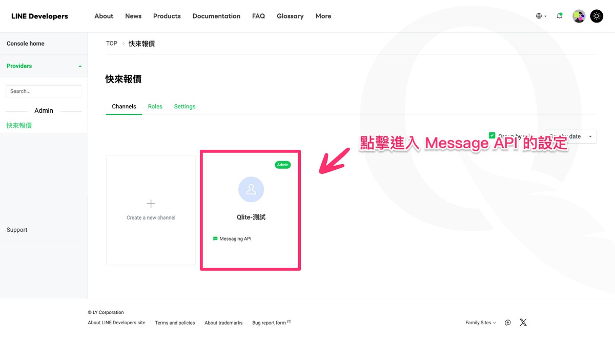The height and width of the screenshot is (337, 615).
Task: Click the Admin group label in sidebar
Action: tap(44, 111)
